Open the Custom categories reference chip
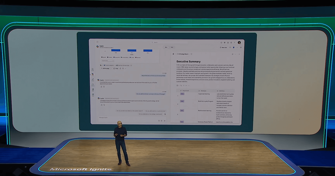 pos(109,65)
